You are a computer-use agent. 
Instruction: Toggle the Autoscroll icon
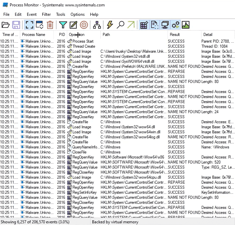40,25
